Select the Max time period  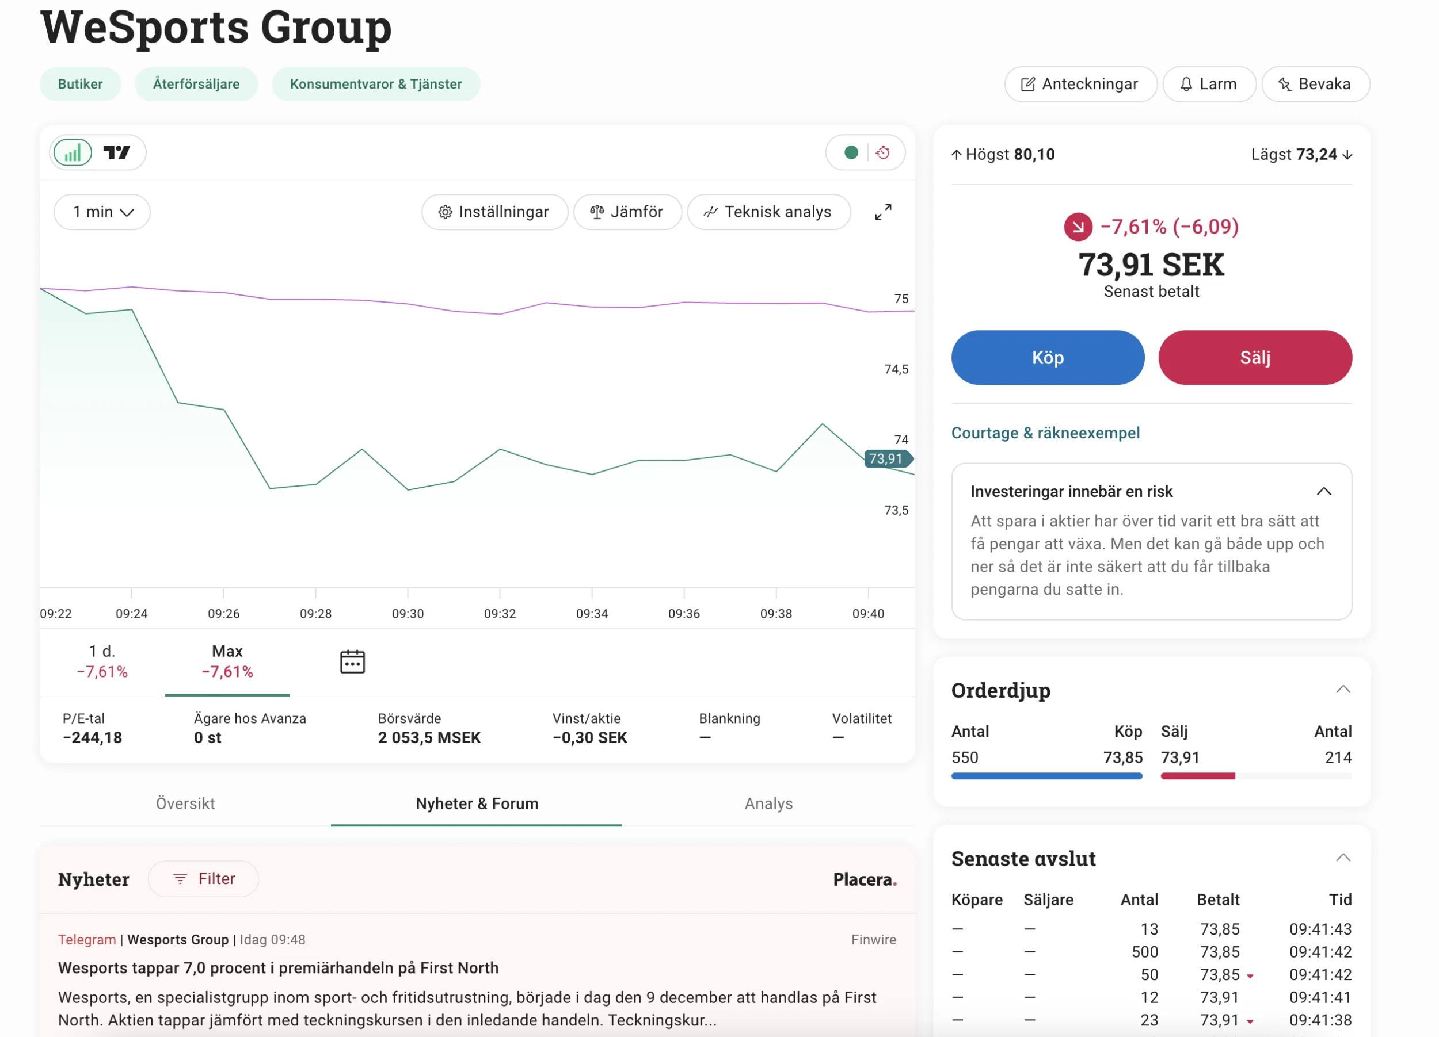(228, 663)
